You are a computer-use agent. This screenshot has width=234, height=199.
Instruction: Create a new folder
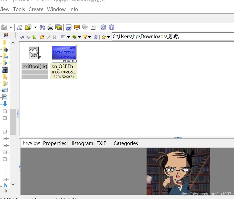pyautogui.click(x=42, y=37)
